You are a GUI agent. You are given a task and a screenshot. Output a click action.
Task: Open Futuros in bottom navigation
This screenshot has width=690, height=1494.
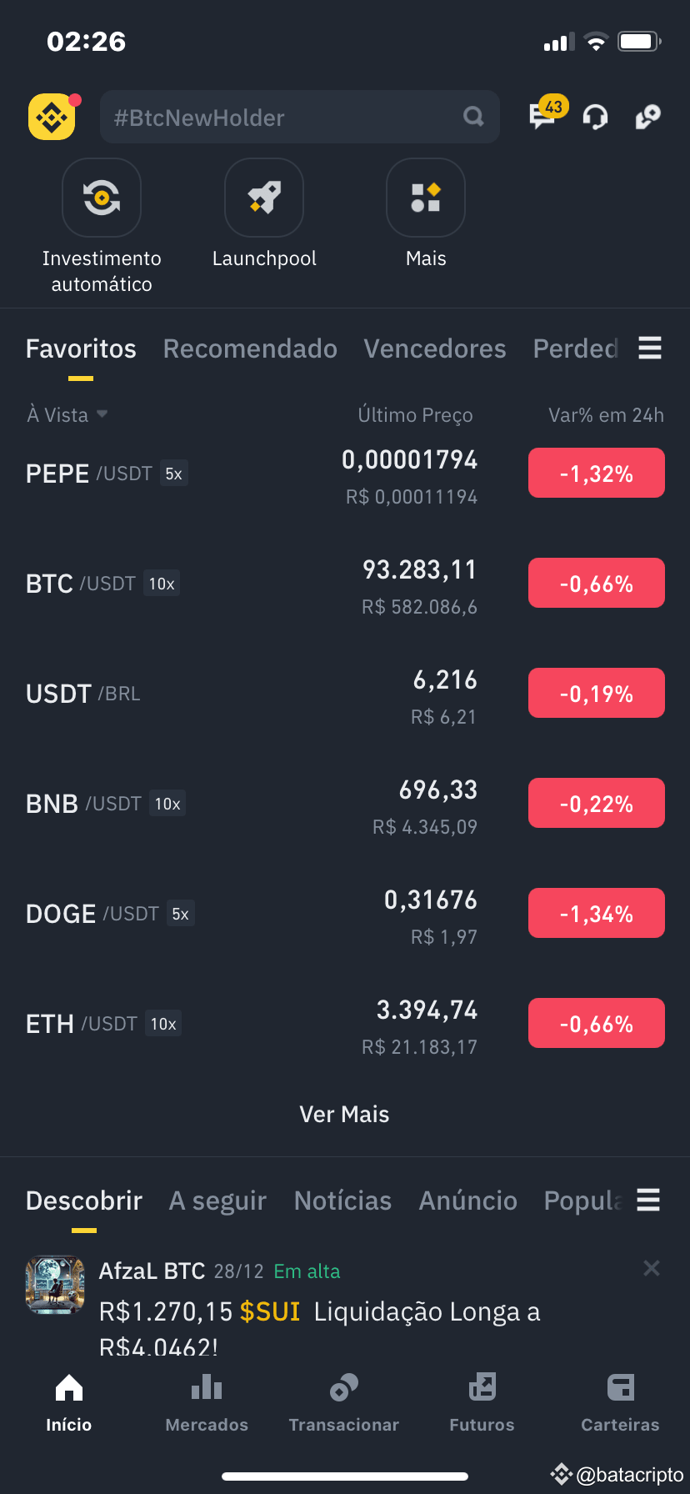pyautogui.click(x=482, y=1402)
